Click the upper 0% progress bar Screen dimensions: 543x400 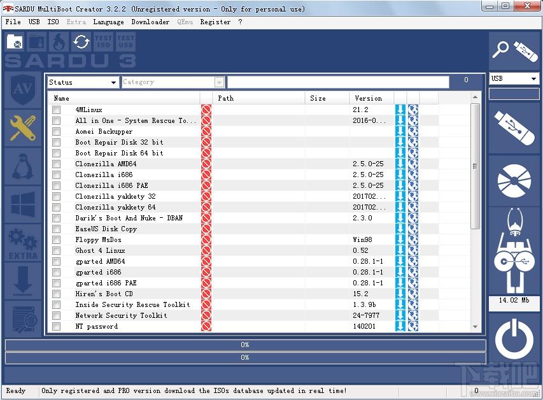pos(245,345)
